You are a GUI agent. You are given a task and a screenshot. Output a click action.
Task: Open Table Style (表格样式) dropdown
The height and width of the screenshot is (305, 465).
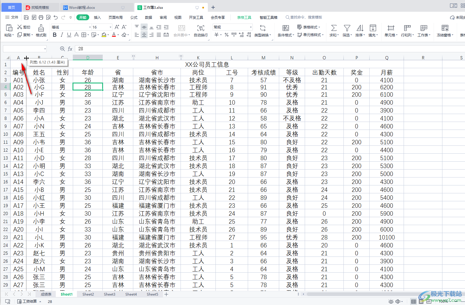pos(309,27)
